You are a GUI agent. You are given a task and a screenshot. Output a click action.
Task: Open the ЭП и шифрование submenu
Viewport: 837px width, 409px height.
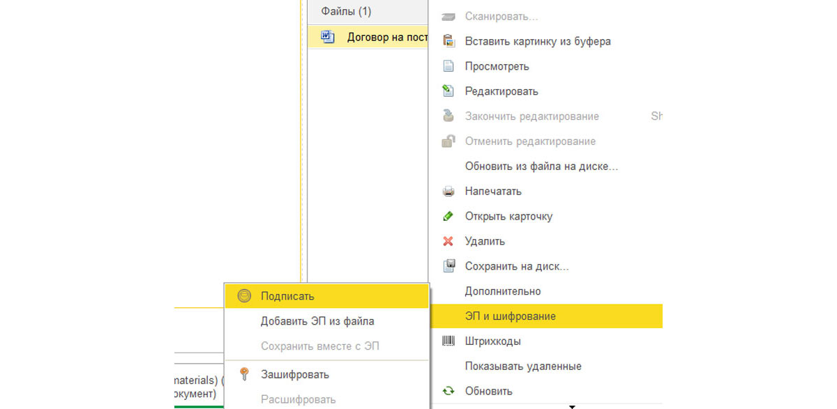[545, 316]
